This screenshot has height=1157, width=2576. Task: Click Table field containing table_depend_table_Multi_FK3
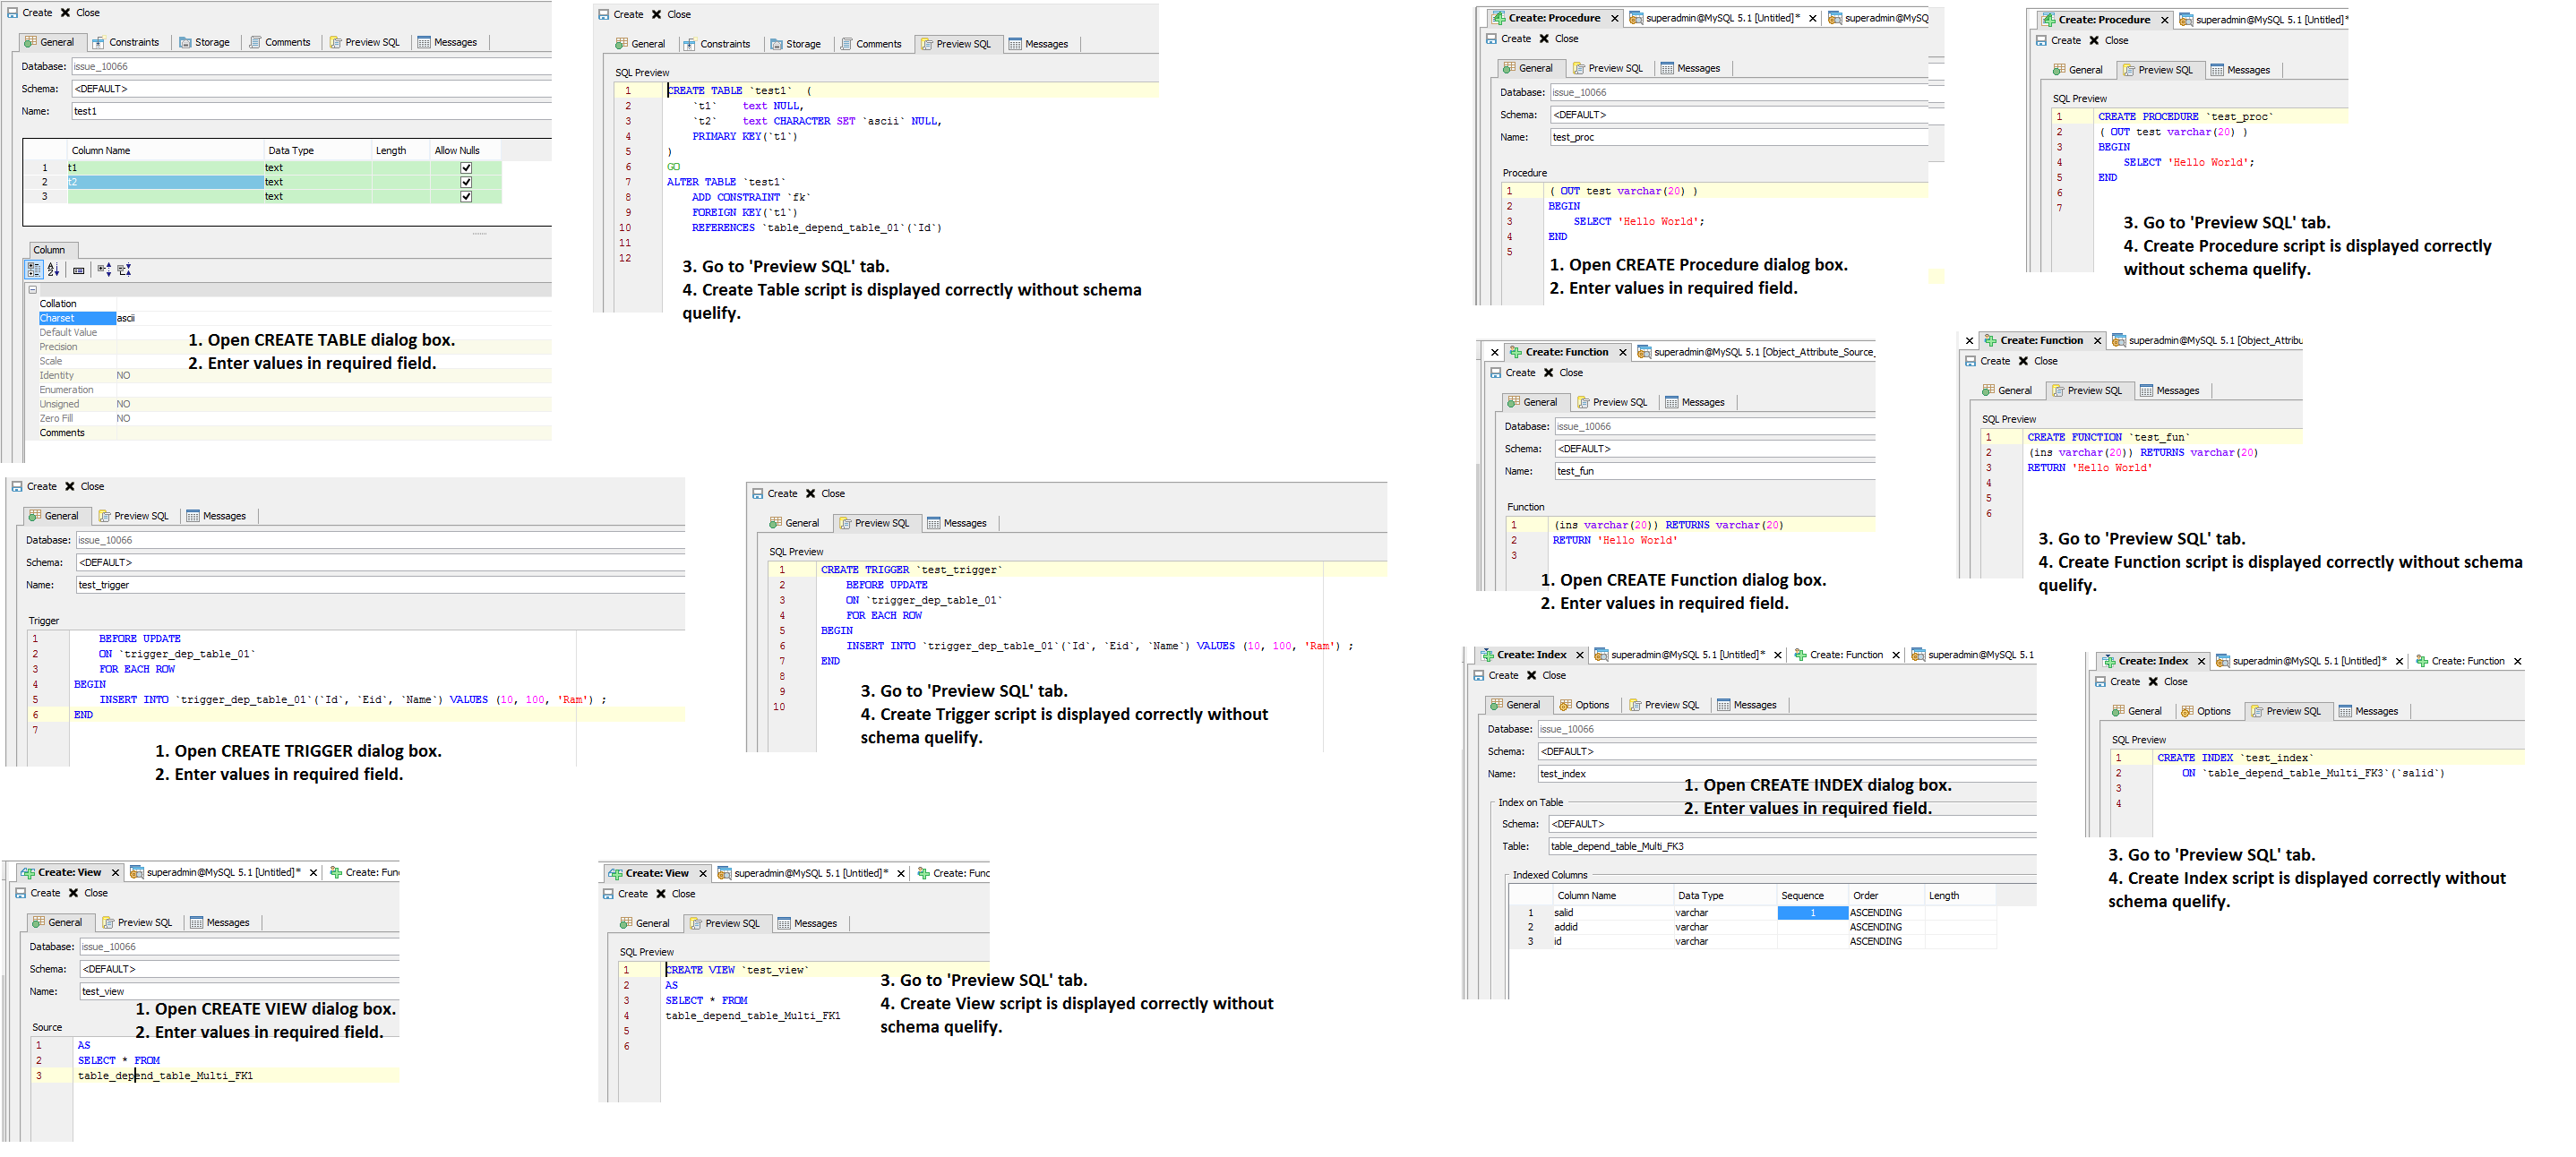(1792, 847)
